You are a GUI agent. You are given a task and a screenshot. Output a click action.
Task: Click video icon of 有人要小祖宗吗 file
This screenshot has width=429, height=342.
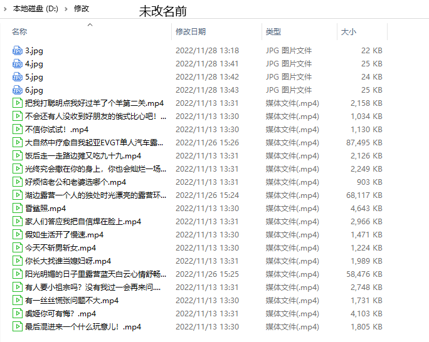tap(18, 287)
